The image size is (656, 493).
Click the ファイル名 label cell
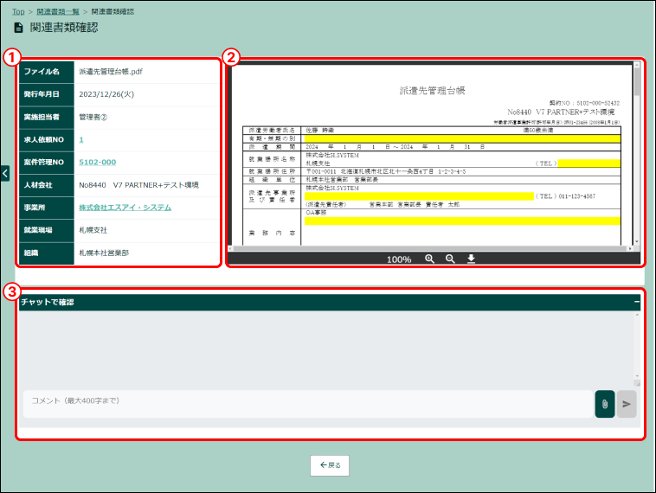click(47, 72)
